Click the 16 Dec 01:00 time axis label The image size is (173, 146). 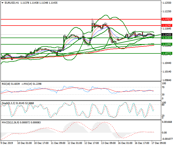click(x=125, y=143)
